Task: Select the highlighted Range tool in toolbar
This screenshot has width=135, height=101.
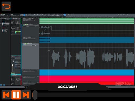Action: 25,15
